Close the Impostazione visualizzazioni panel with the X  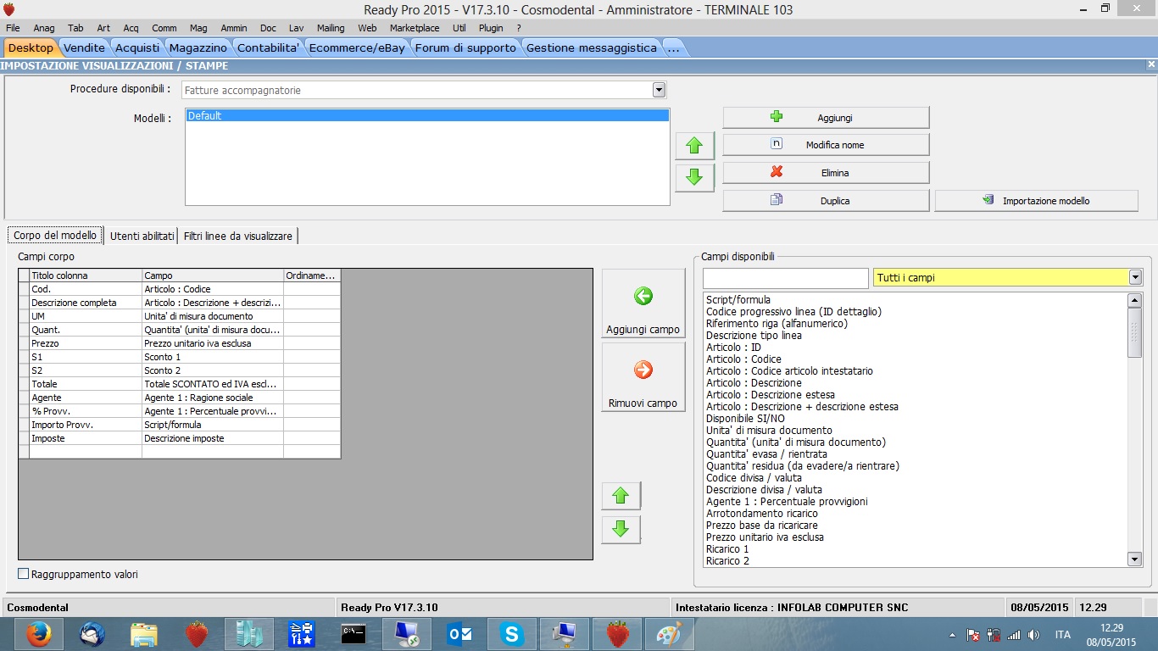1151,64
